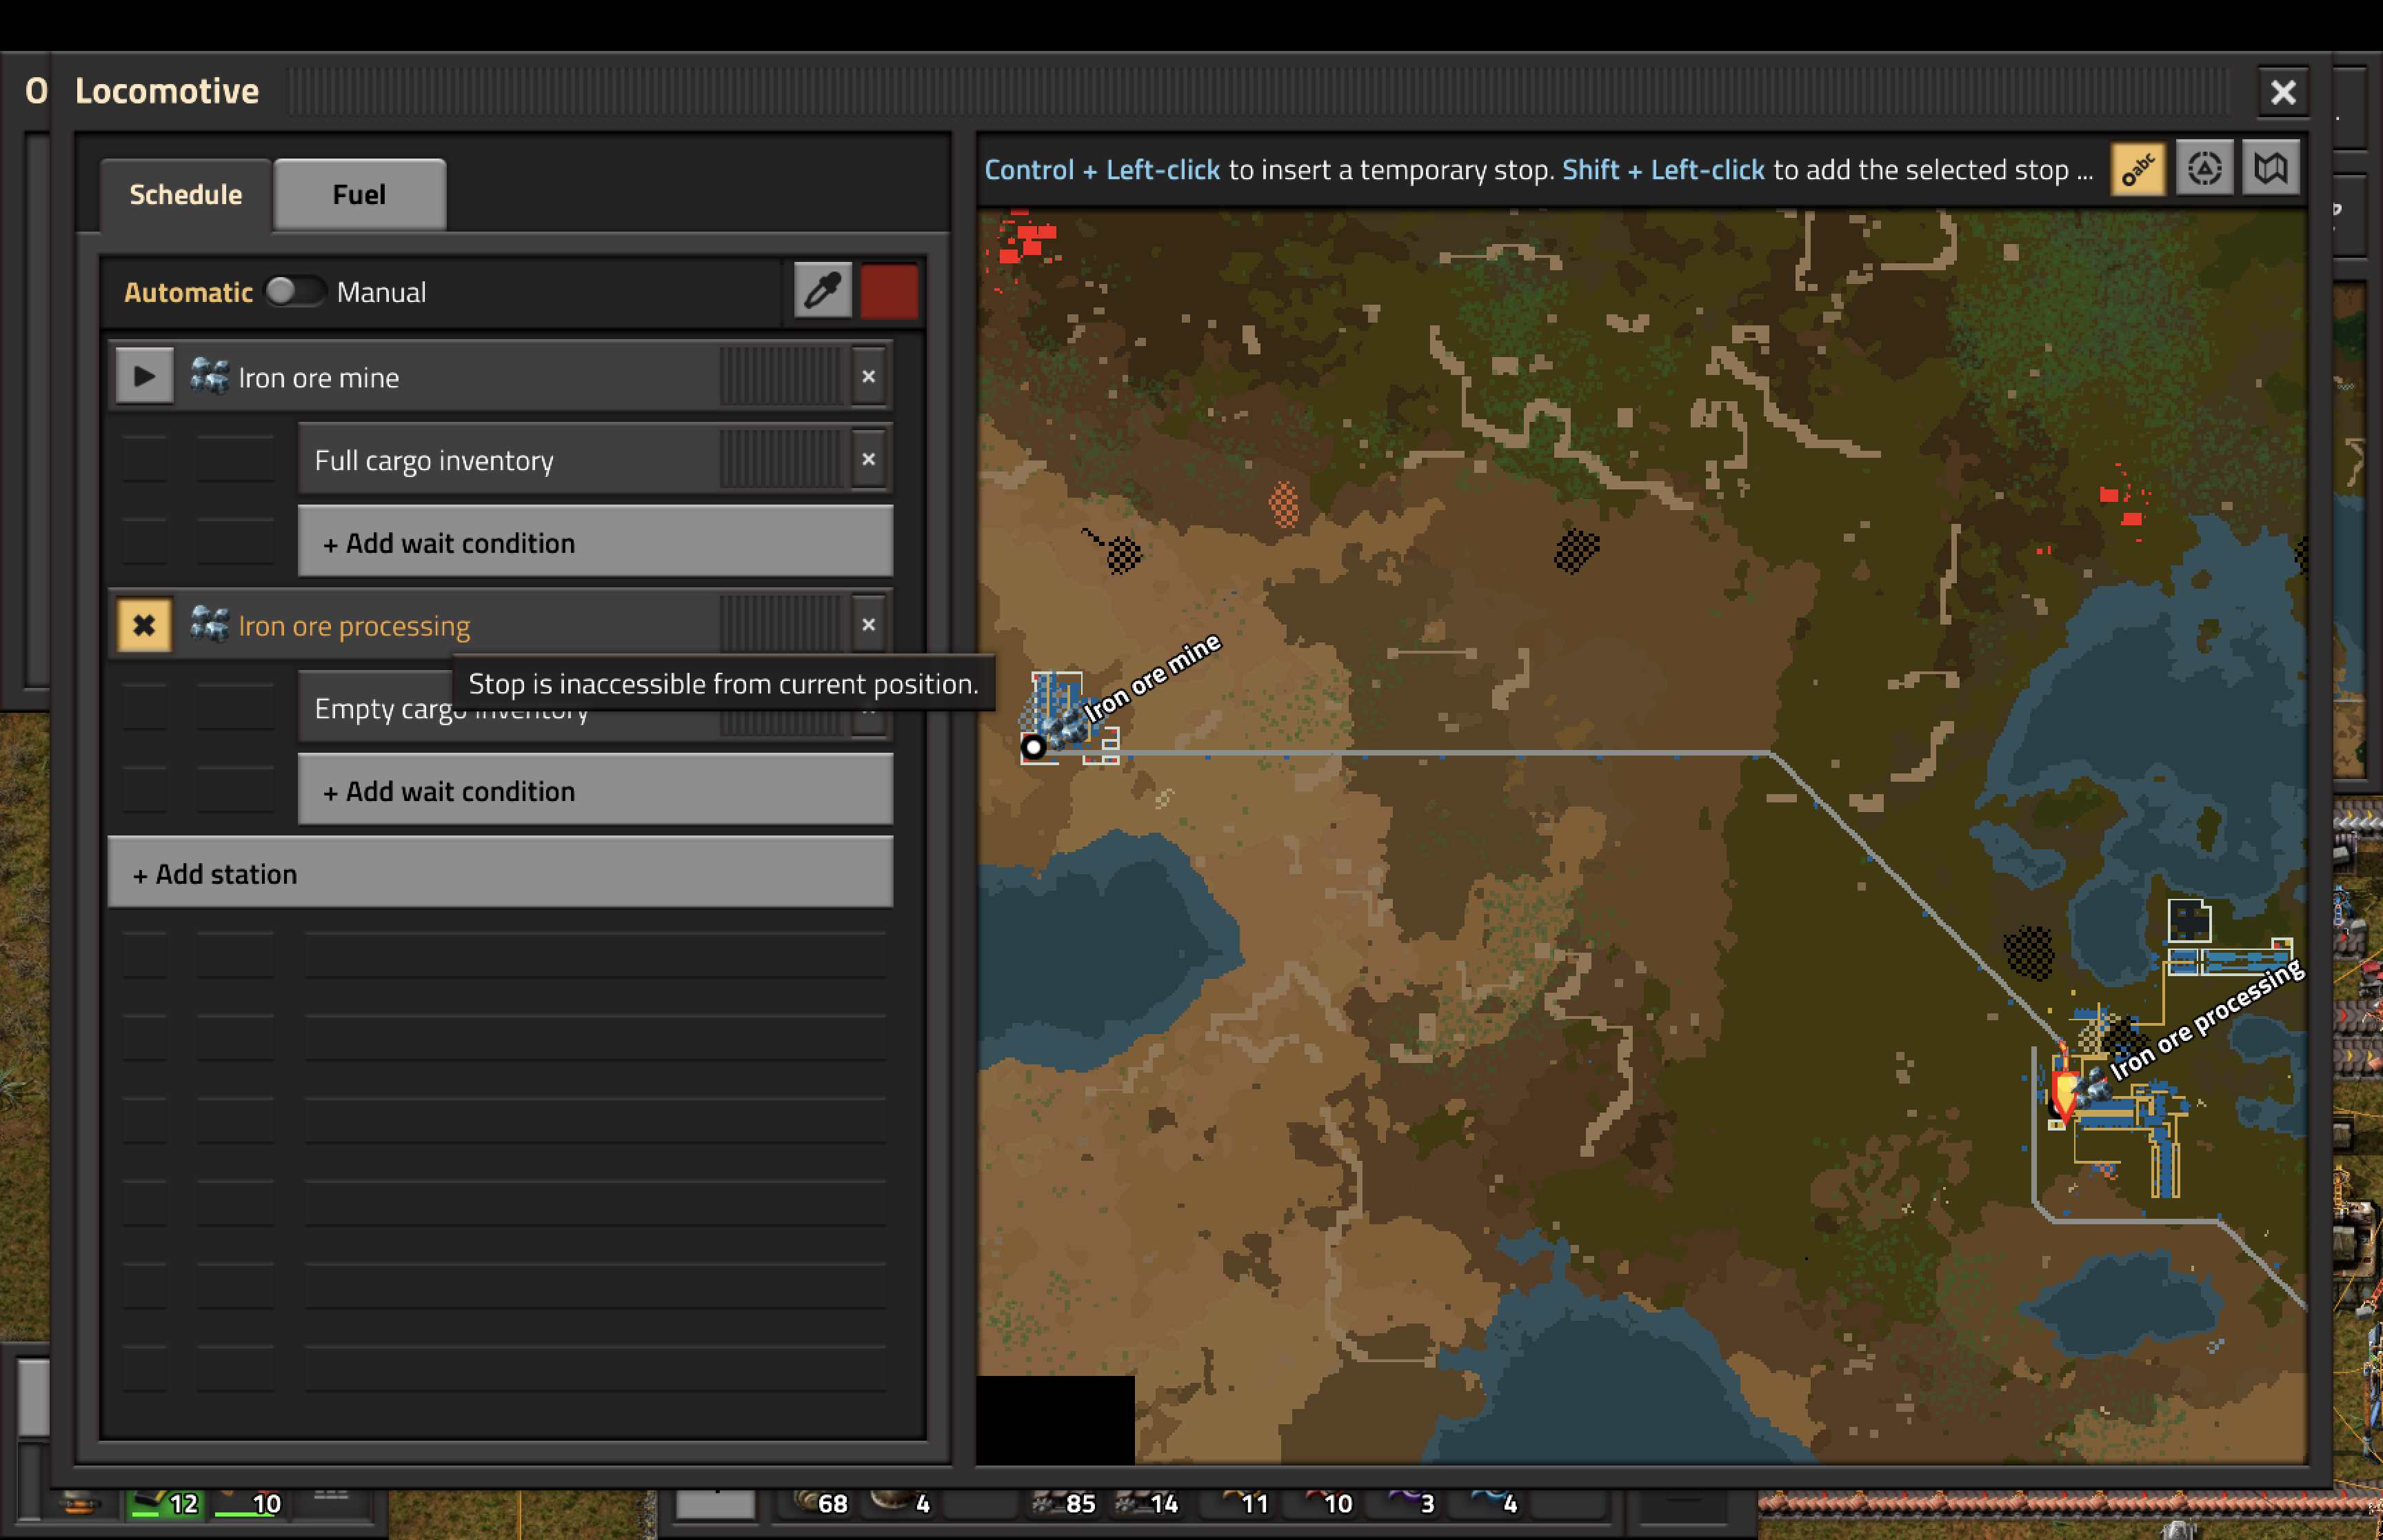Click the ore icon beside Iron ore mine
Screen dimensions: 2383x1540
pos(209,377)
